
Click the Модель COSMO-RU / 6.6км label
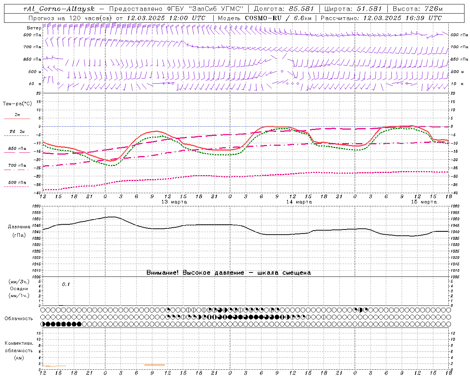264,18
